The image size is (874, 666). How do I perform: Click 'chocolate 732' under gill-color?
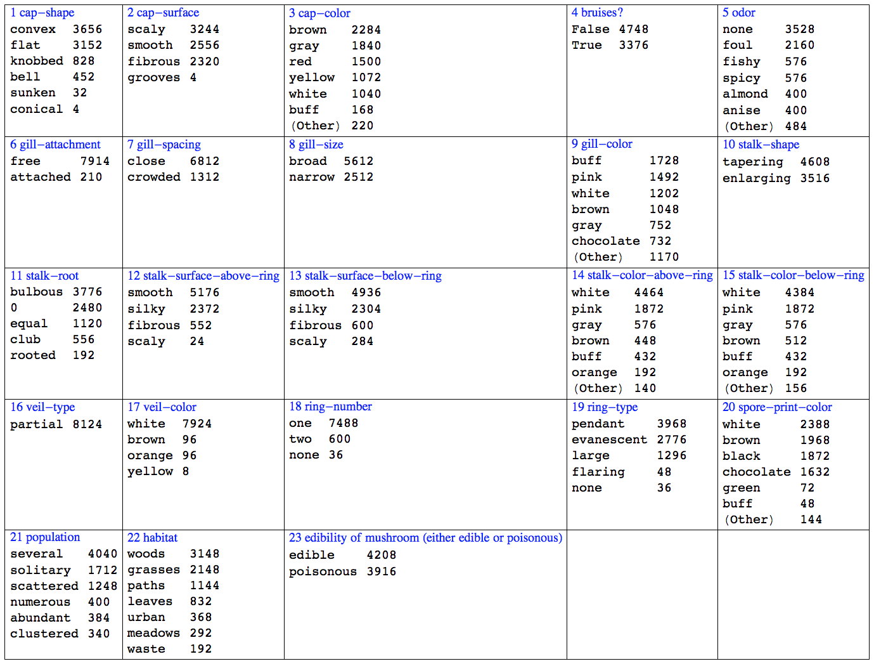tap(621, 241)
